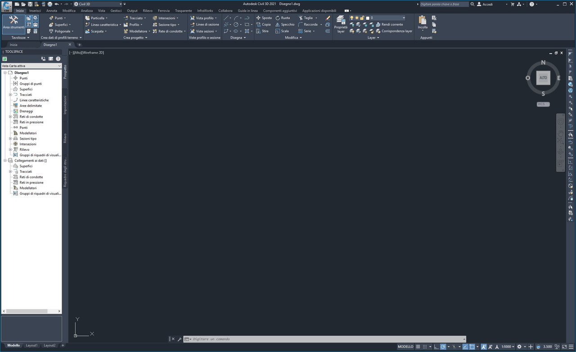576x352 pixels.
Task: Toggle polar tracking in status bar
Action: (443, 347)
